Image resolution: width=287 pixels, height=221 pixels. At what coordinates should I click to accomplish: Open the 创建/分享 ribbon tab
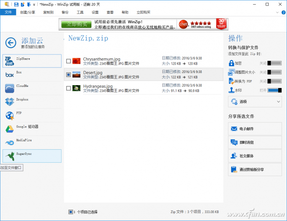coord(28,12)
